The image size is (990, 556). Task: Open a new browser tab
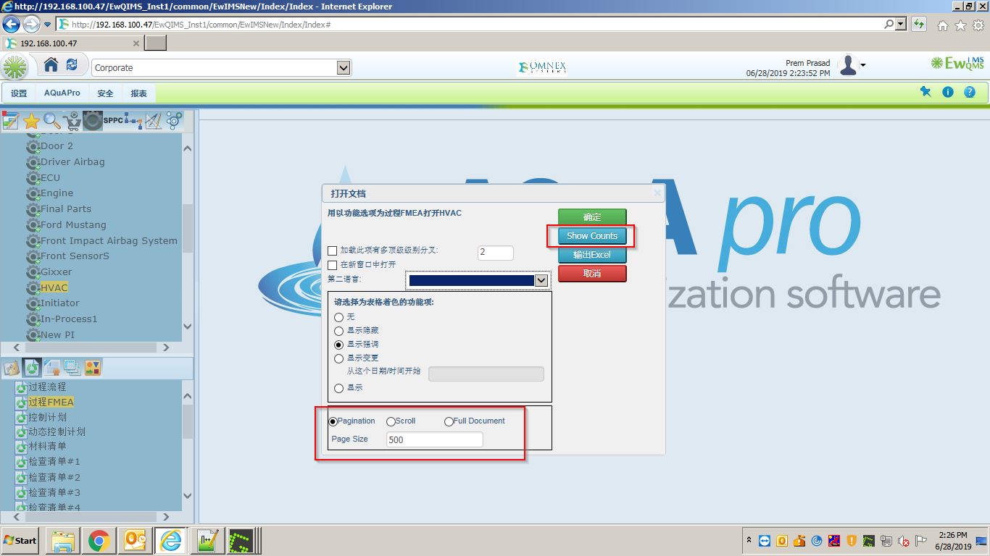[x=156, y=43]
